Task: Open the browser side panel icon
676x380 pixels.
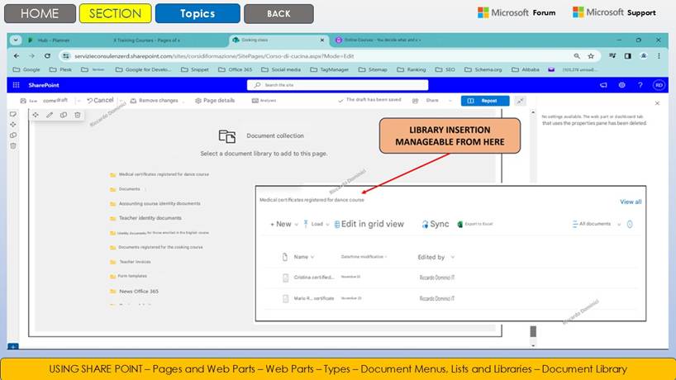Action: coord(628,56)
